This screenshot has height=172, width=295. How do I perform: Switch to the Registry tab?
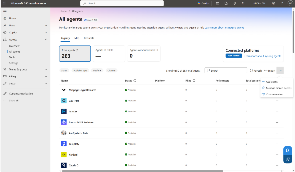65,38
